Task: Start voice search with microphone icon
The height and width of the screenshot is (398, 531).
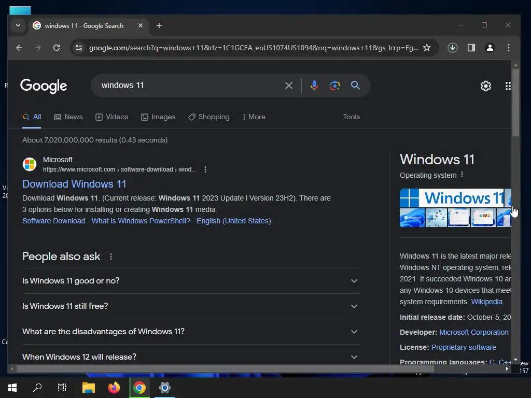Action: point(314,86)
